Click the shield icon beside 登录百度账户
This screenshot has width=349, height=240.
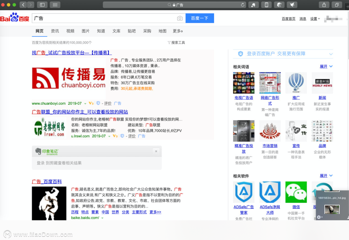[240, 53]
